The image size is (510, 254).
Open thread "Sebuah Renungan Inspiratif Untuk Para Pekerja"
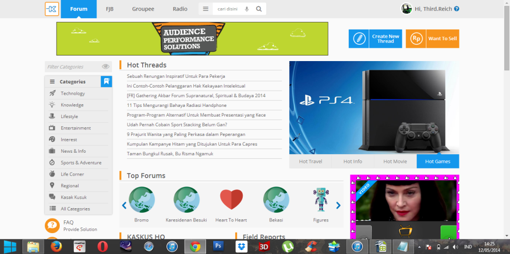[x=176, y=76]
